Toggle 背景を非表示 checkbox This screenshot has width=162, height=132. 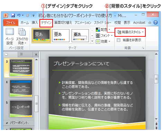pyautogui.click(x=118, y=40)
